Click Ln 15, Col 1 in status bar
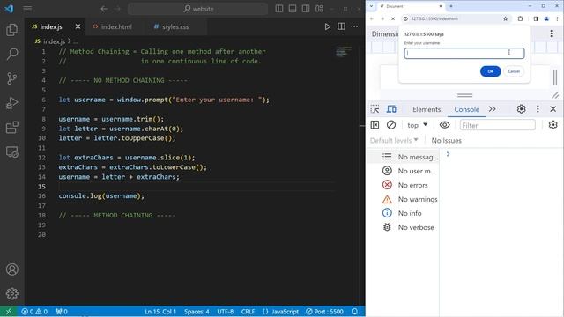 pyautogui.click(x=160, y=312)
